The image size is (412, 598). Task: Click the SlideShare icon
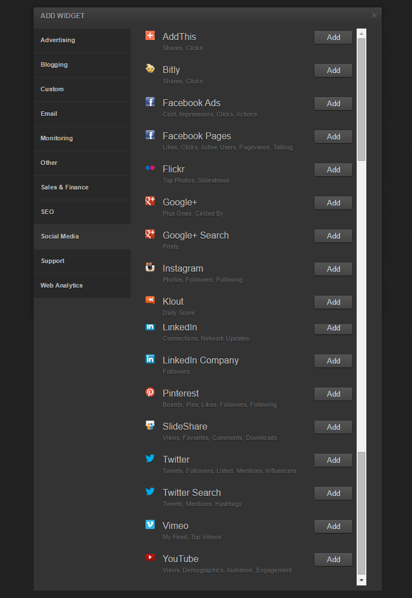pos(150,425)
